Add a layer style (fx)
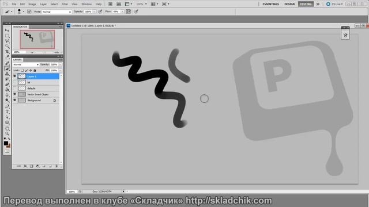The height and width of the screenshot is (207, 369). (25, 166)
